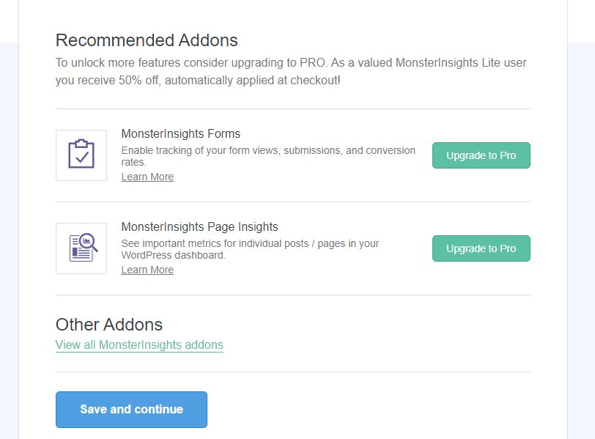Screen dimensions: 595x439
Task: Open Learn More under MonsterInsights Forms
Action: coord(147,177)
